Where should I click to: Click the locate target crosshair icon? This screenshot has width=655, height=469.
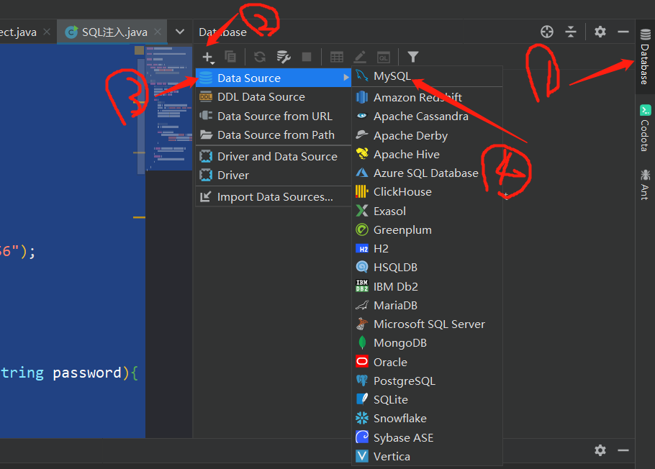click(x=547, y=32)
